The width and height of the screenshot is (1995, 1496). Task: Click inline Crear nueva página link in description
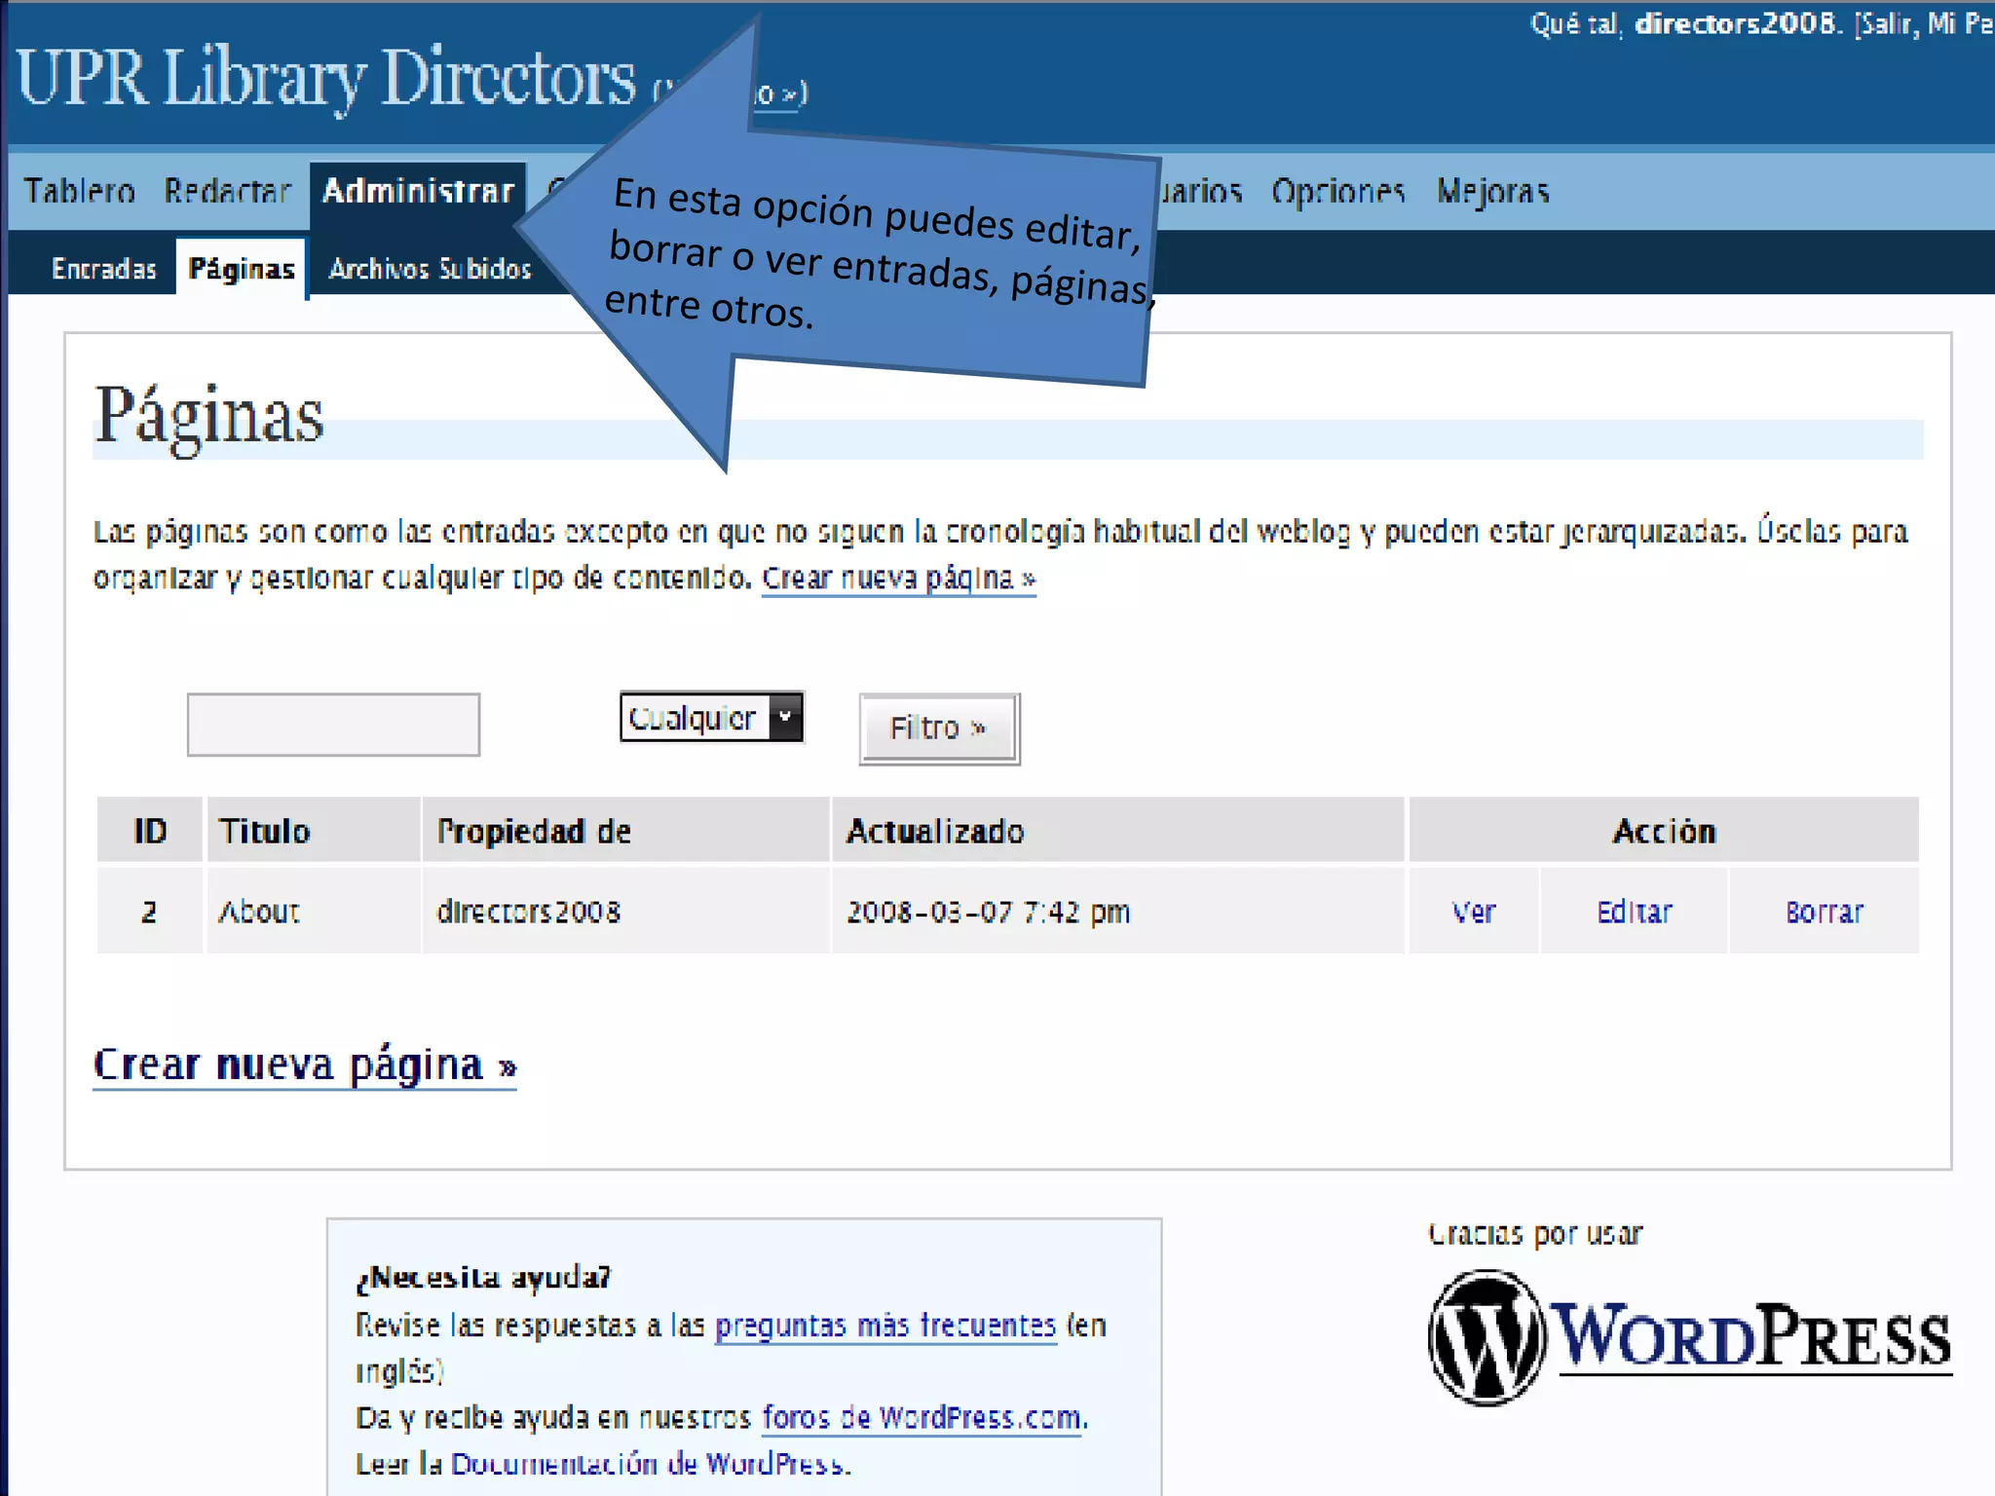coord(897,579)
